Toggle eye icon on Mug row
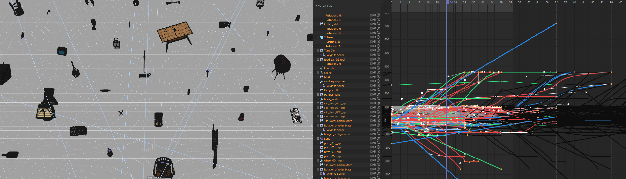 click(375, 77)
